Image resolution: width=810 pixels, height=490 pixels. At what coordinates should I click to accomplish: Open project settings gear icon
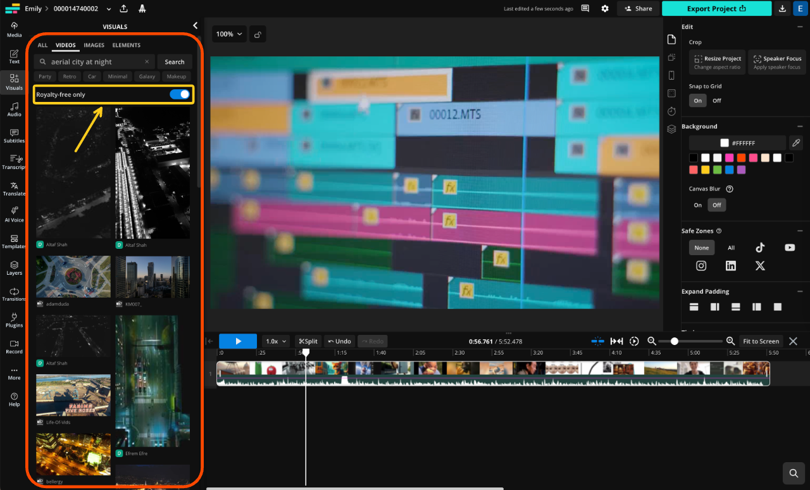coord(605,9)
